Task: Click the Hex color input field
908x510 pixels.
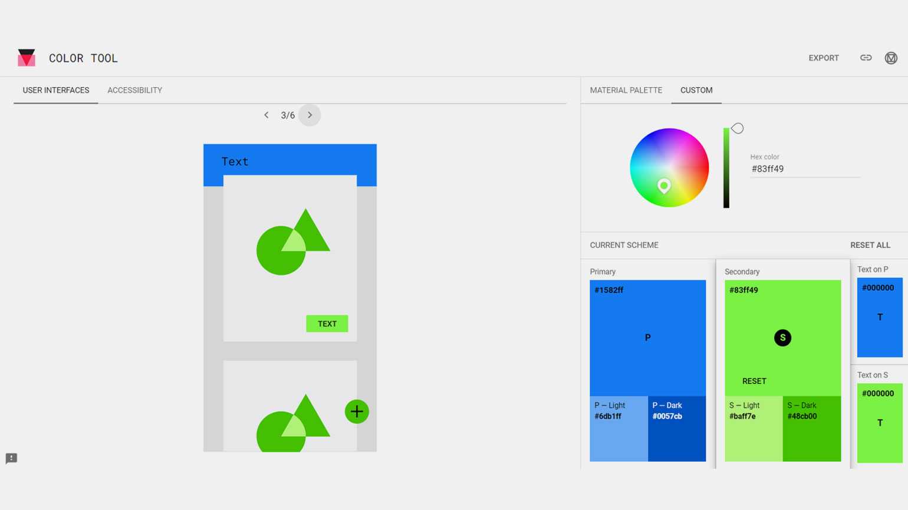Action: [804, 169]
